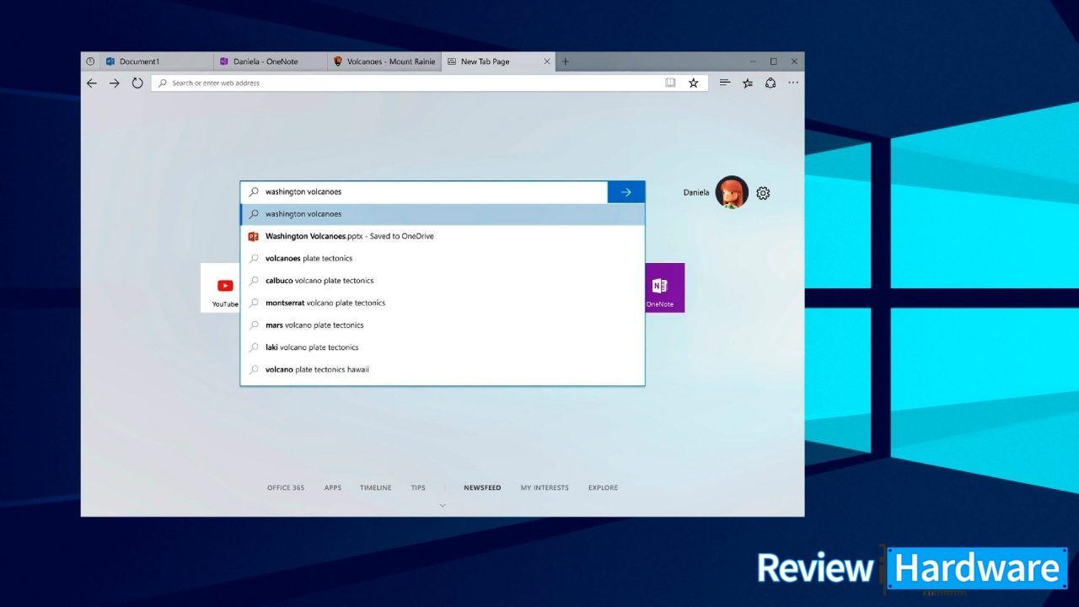Choose 'montserrat volcano plate tectonics' suggestion
Viewport: 1079px width, 607px height.
pyautogui.click(x=443, y=303)
